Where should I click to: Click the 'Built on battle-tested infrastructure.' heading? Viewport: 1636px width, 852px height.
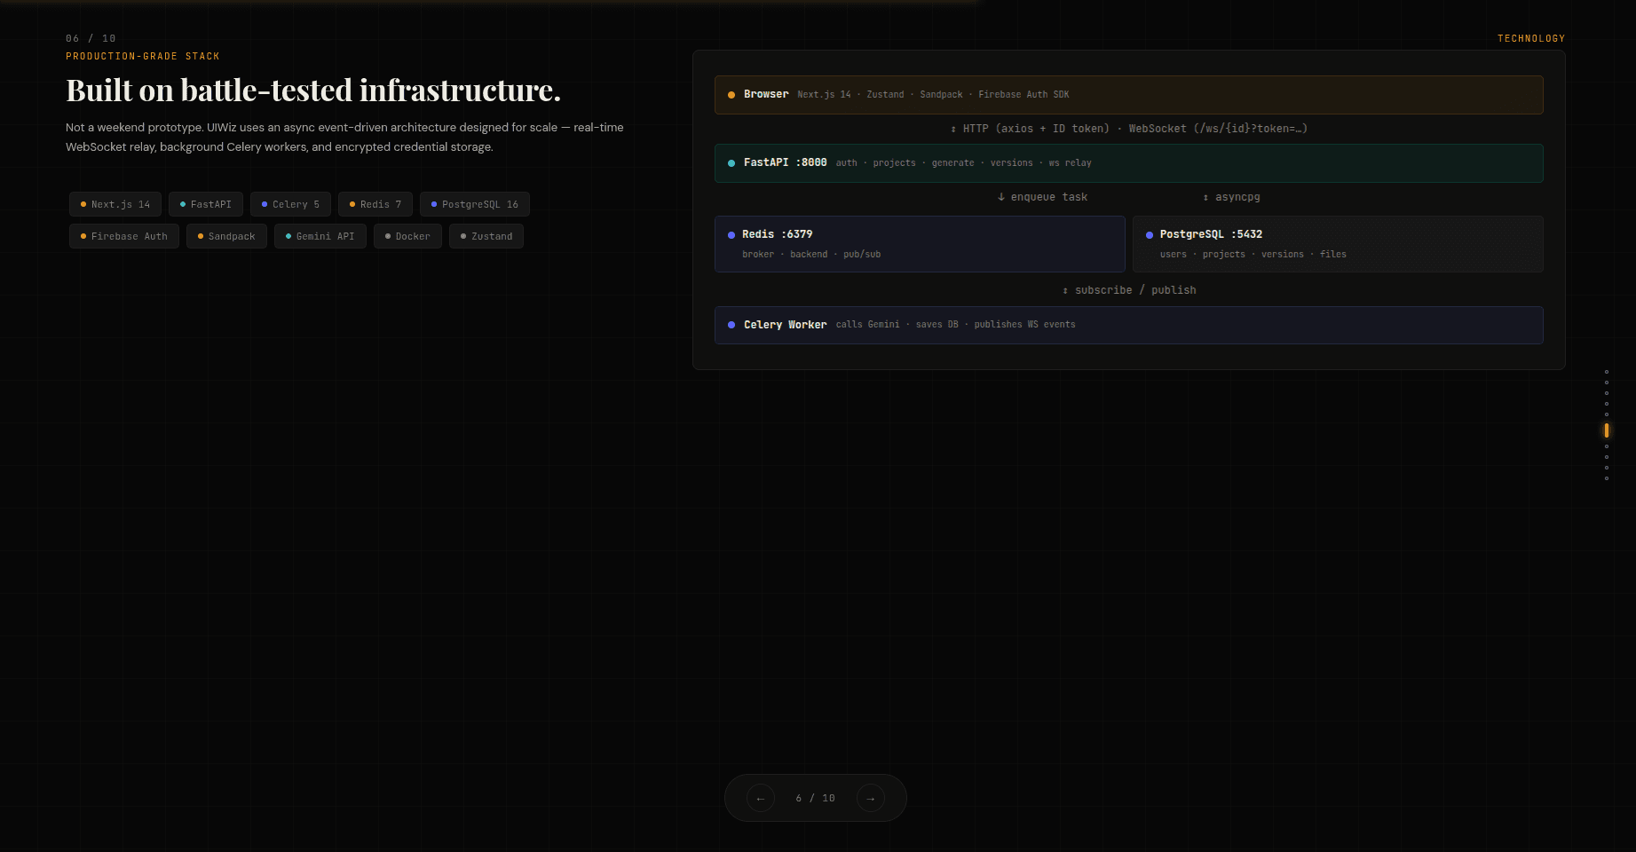313,91
